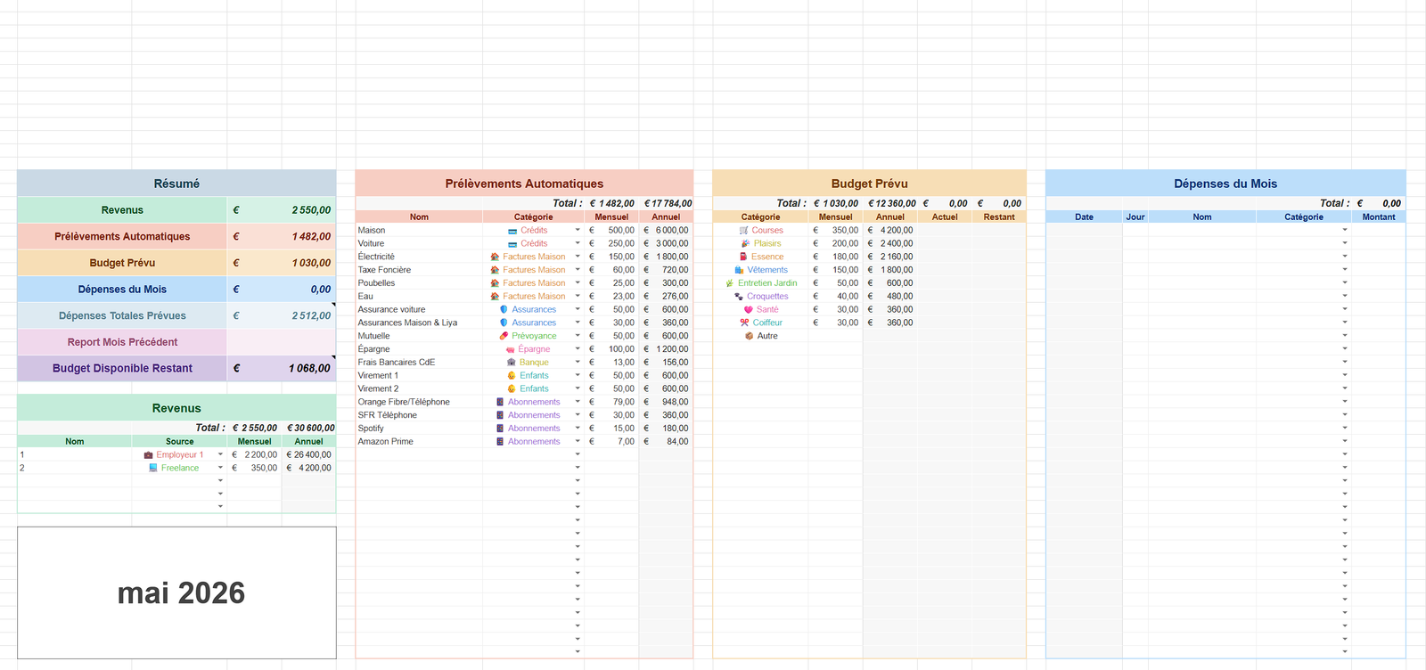Viewport: 1426px width, 670px height.
Task: Click the "30 600,00" annual revenue total
Action: 308,428
